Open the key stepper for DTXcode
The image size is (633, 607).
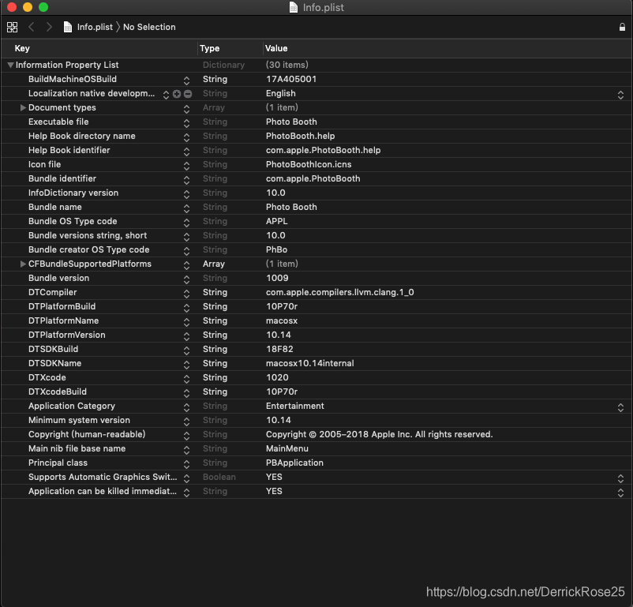tap(186, 378)
